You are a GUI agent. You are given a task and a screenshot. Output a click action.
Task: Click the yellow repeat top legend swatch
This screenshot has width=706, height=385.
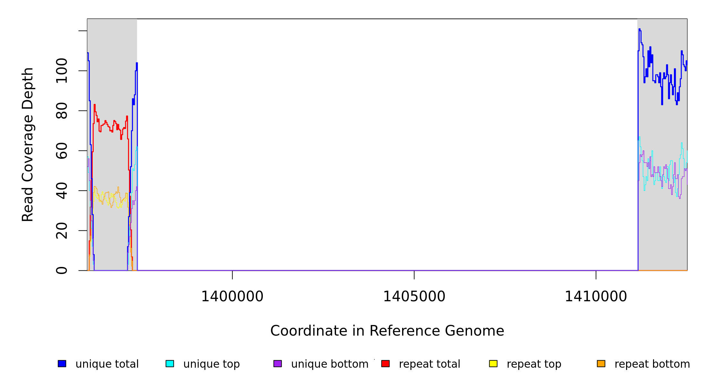(x=493, y=364)
